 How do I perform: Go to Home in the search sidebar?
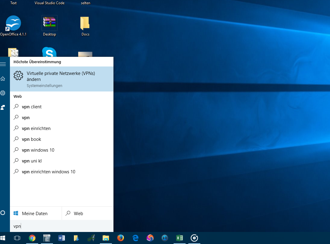(x=3, y=79)
